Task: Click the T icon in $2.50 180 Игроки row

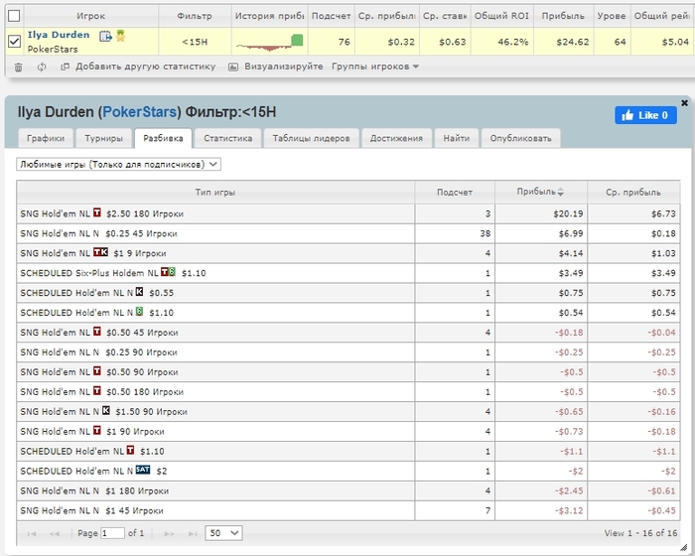Action: pyautogui.click(x=97, y=212)
